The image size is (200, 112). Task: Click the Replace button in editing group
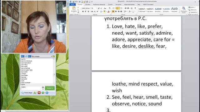click(192, 10)
